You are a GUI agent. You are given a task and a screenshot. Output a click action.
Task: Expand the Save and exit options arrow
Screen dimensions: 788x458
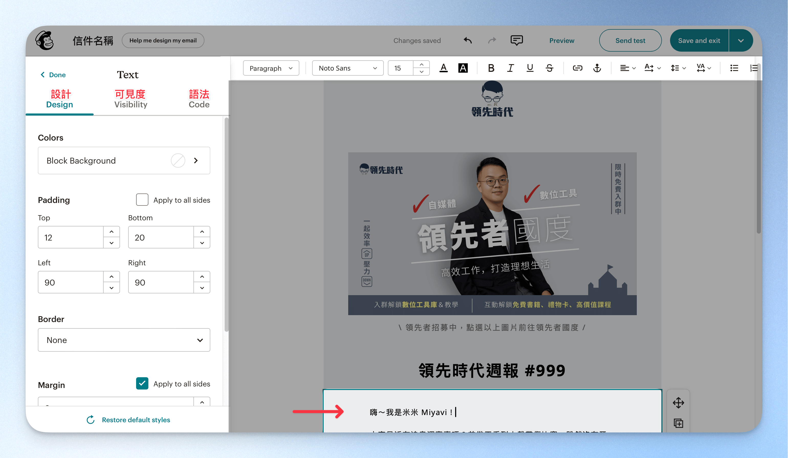click(741, 40)
